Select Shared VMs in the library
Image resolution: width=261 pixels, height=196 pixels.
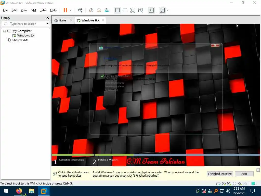(x=20, y=40)
